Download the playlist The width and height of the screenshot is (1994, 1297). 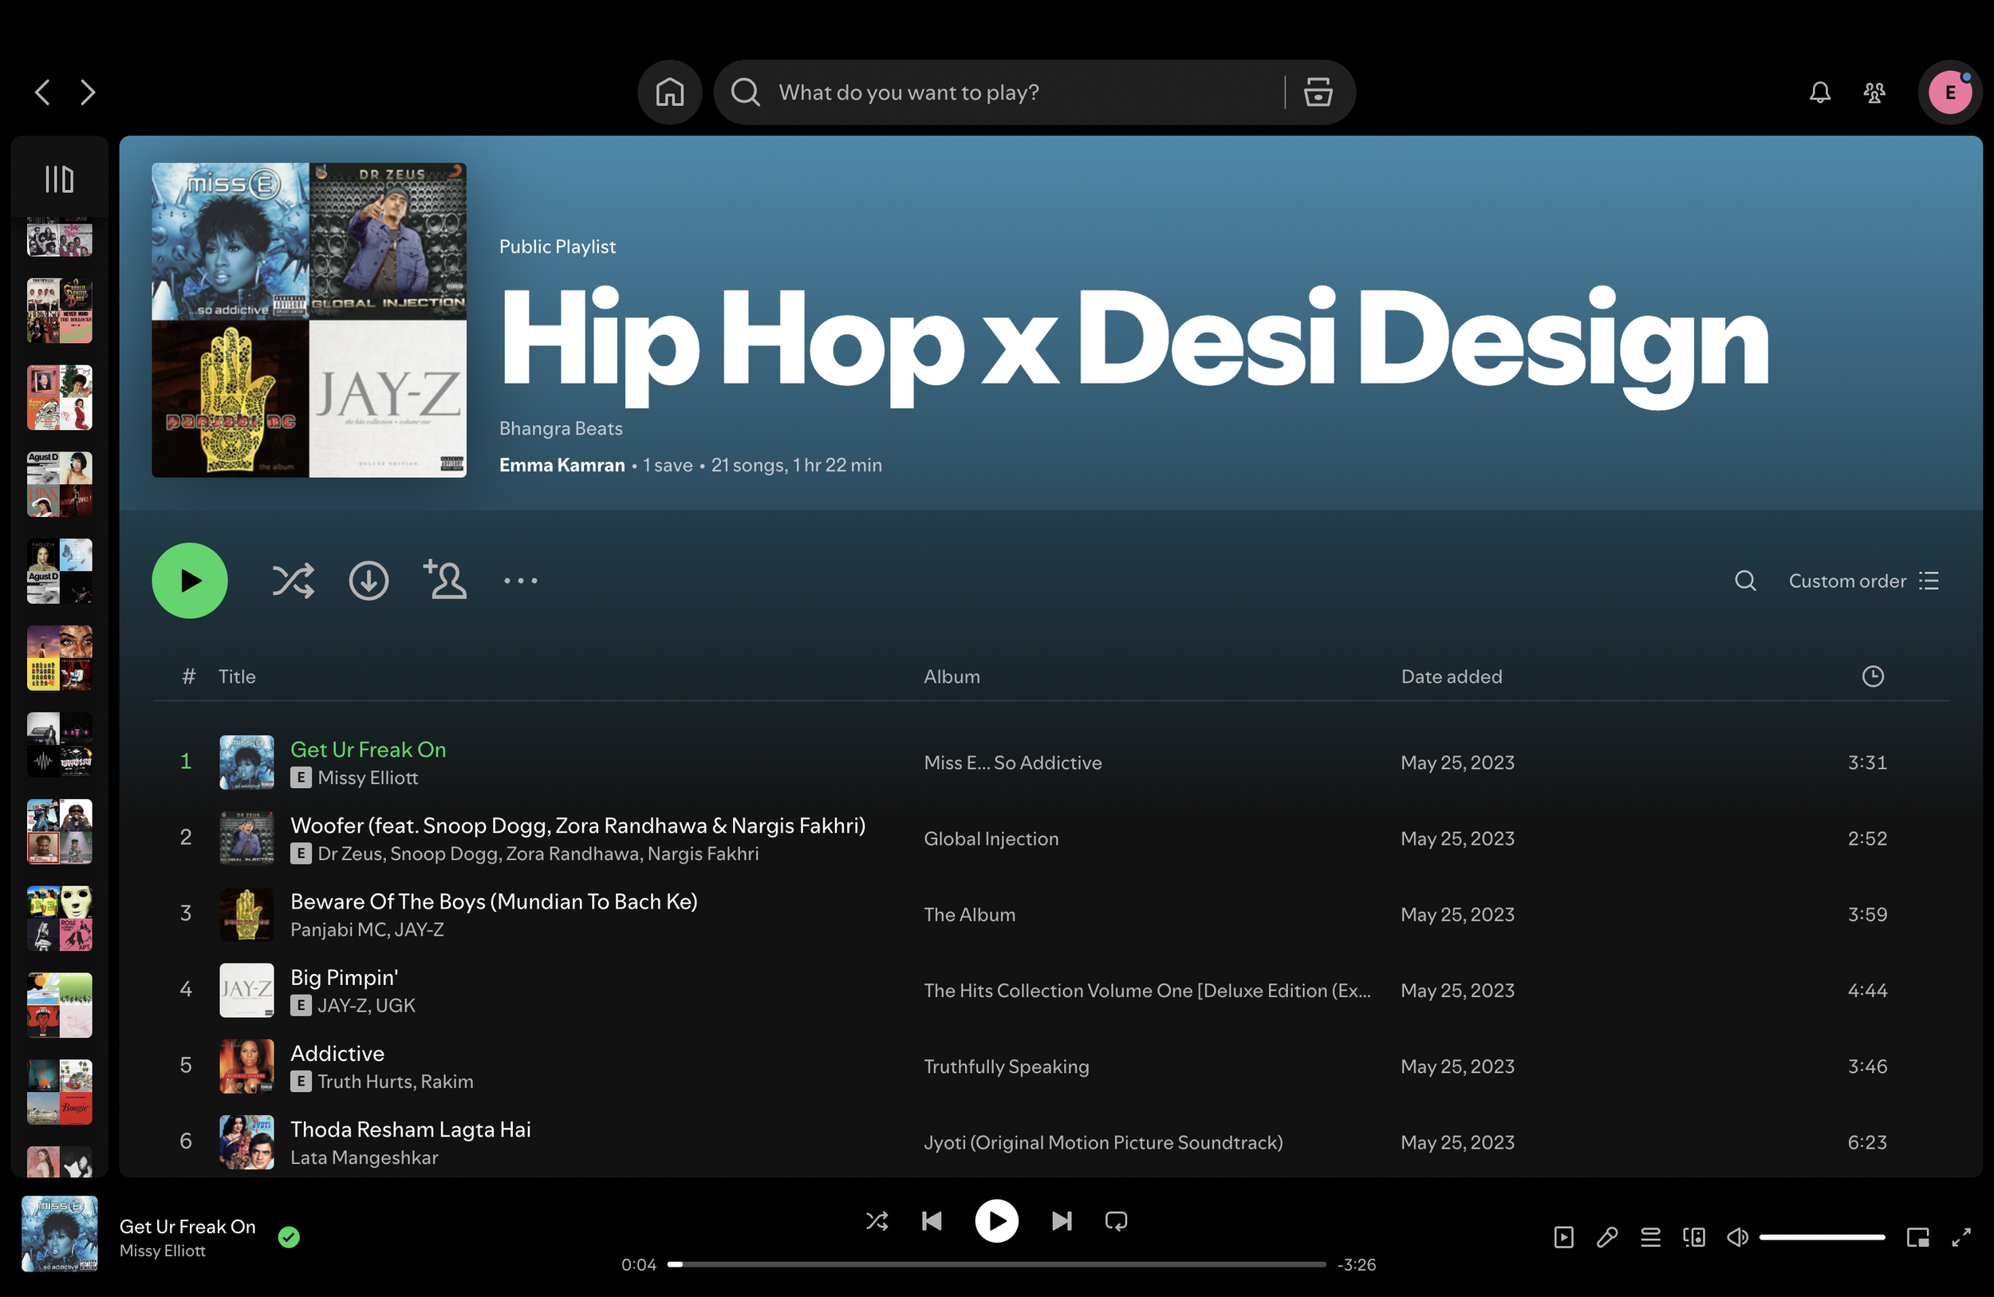368,581
